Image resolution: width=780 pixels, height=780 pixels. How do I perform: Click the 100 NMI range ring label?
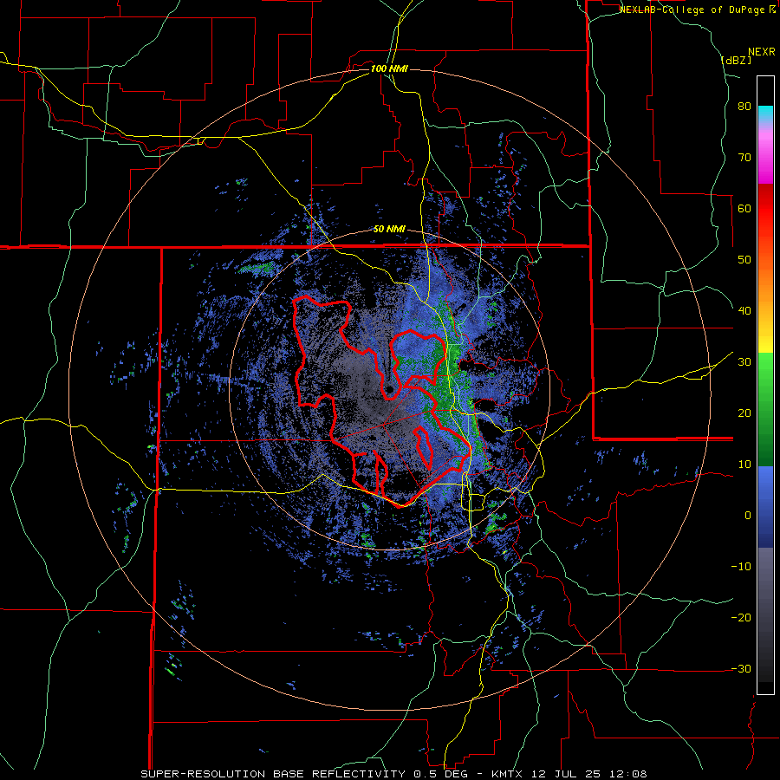click(x=389, y=68)
